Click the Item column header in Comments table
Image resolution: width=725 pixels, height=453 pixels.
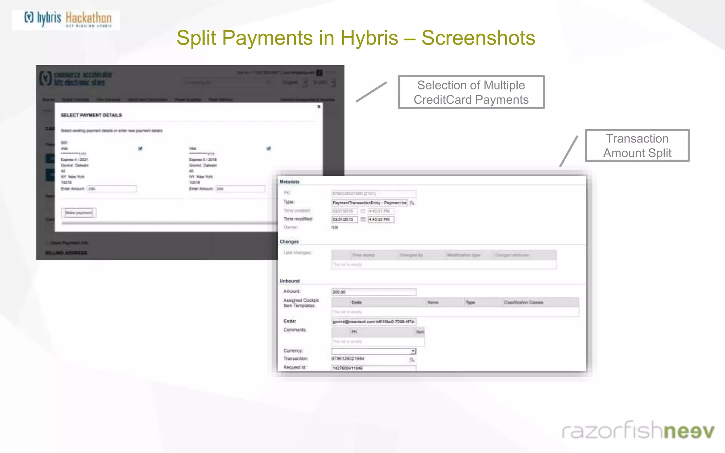coord(420,332)
